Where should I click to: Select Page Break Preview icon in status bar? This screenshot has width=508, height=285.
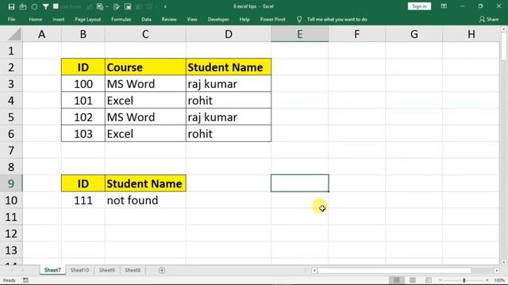click(429, 280)
